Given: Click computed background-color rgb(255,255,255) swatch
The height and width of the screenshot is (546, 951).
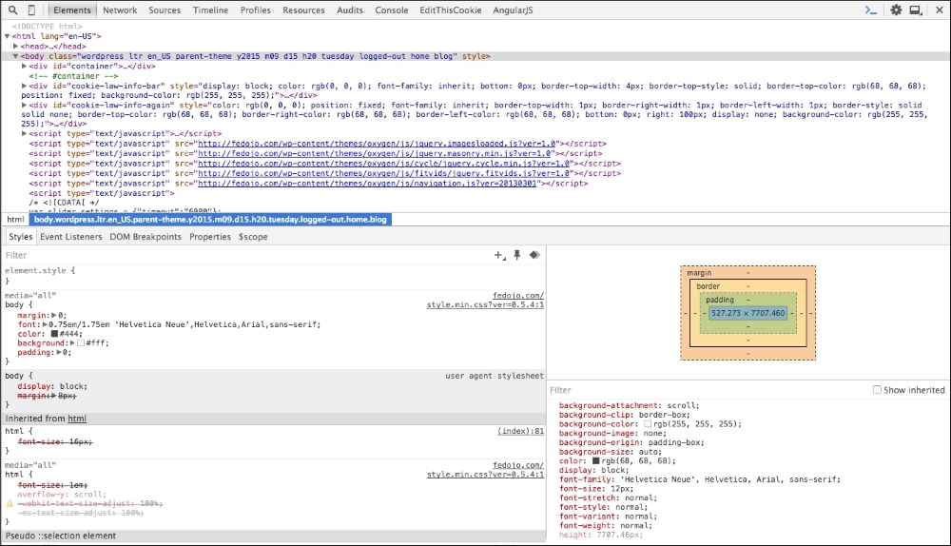Looking at the screenshot, I should [648, 424].
